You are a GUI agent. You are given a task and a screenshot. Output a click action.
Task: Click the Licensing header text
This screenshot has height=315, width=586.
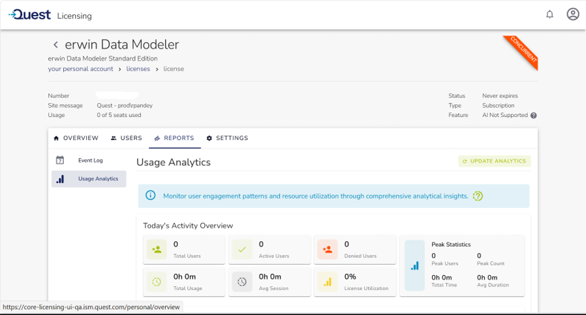(x=74, y=16)
